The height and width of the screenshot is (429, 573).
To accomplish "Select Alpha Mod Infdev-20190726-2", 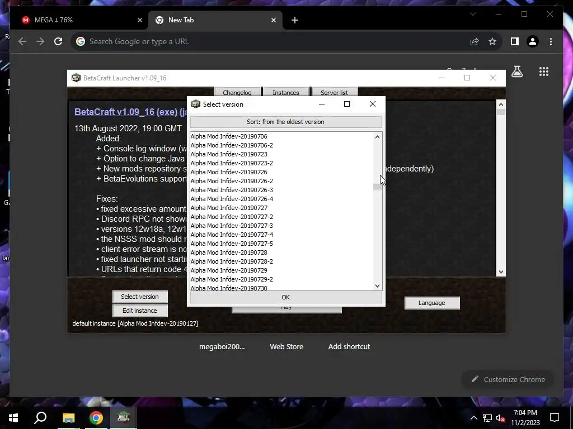I will click(281, 181).
